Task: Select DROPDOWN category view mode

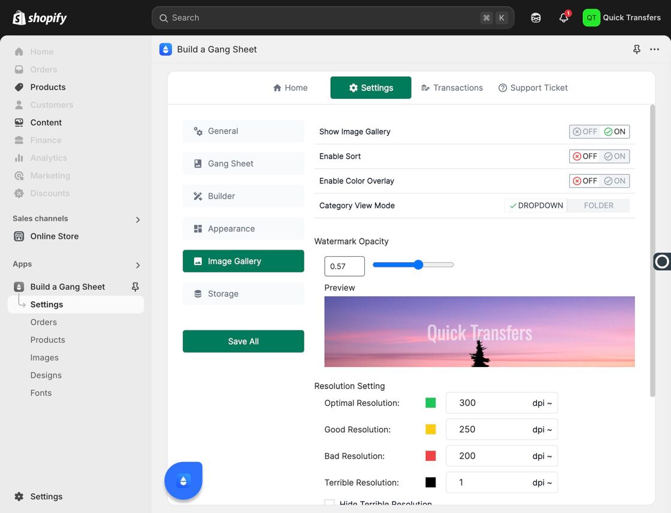Action: pyautogui.click(x=536, y=206)
